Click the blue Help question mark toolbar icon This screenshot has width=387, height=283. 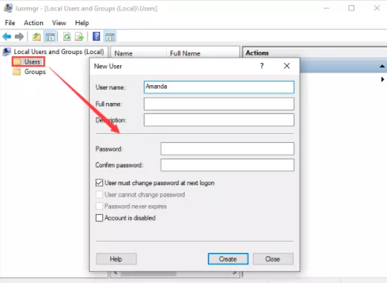click(x=96, y=36)
